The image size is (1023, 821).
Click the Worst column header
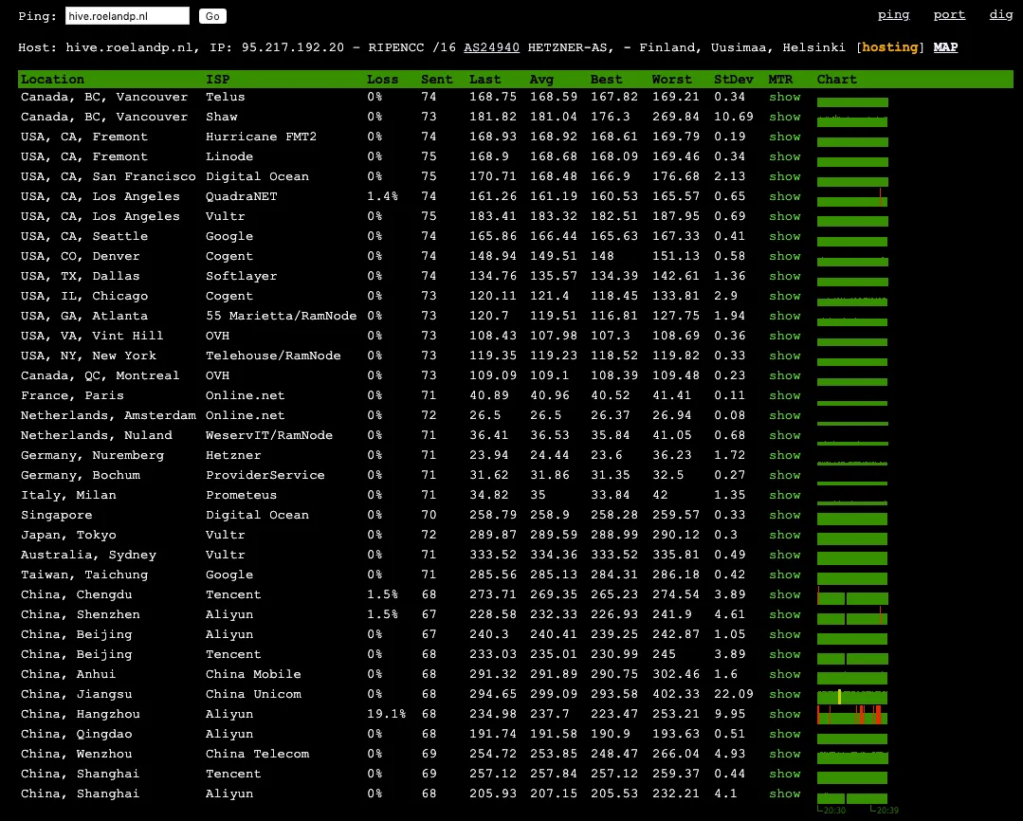(671, 79)
